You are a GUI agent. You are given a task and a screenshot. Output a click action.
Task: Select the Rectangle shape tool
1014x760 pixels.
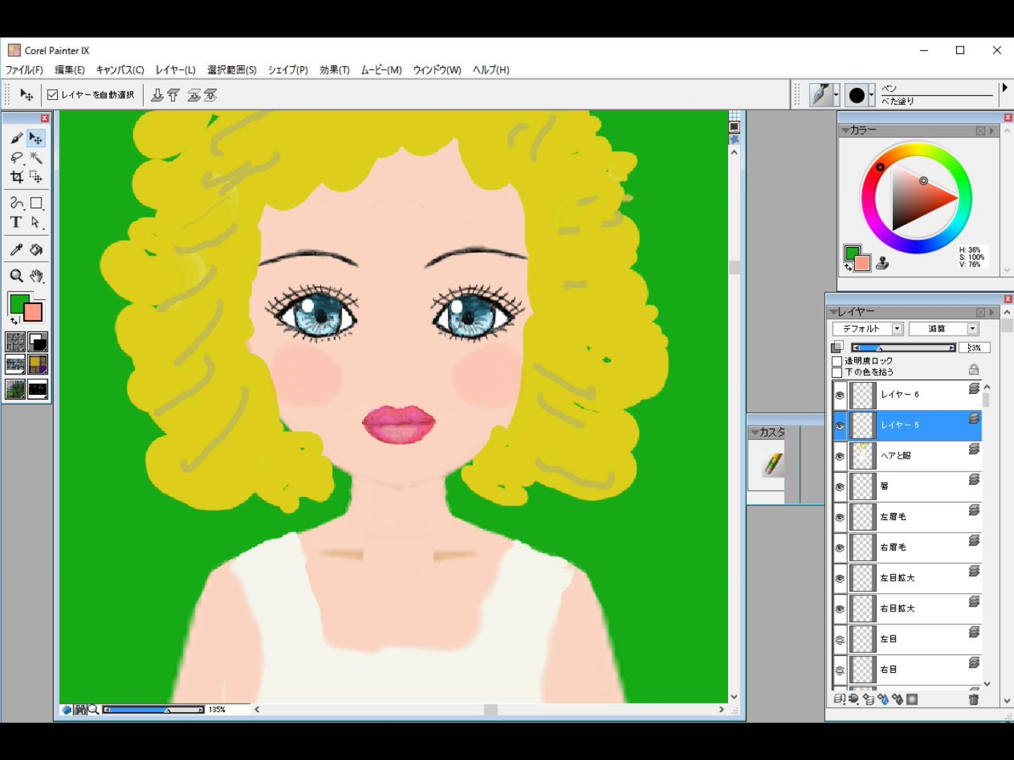pyautogui.click(x=36, y=203)
